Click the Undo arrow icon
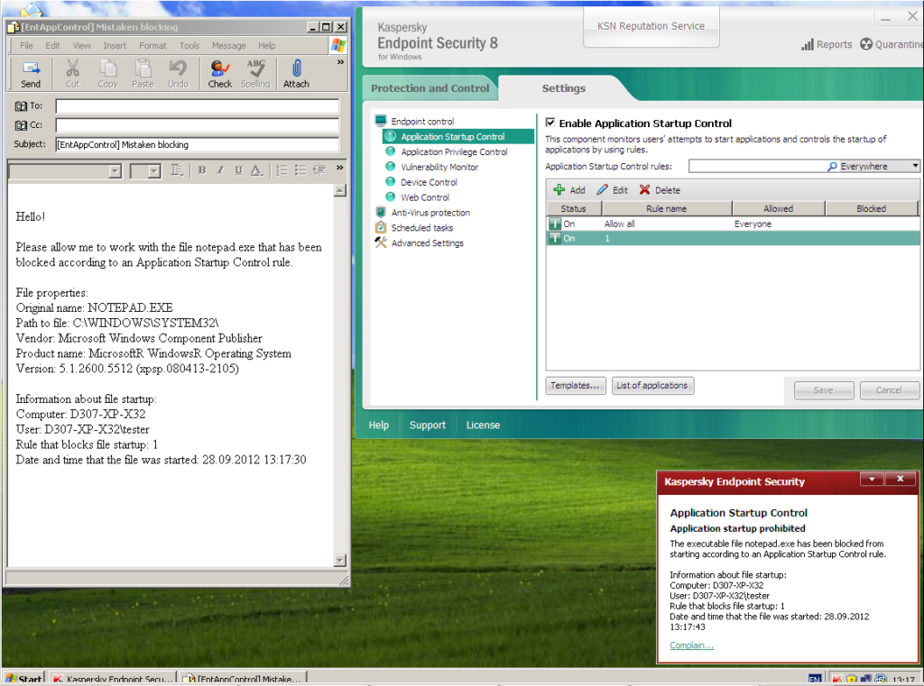 tap(178, 74)
